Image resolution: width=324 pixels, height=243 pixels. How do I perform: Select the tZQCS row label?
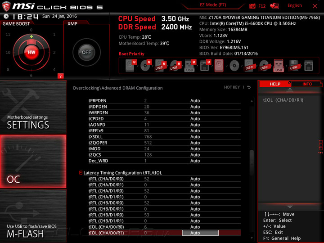(x=95, y=154)
